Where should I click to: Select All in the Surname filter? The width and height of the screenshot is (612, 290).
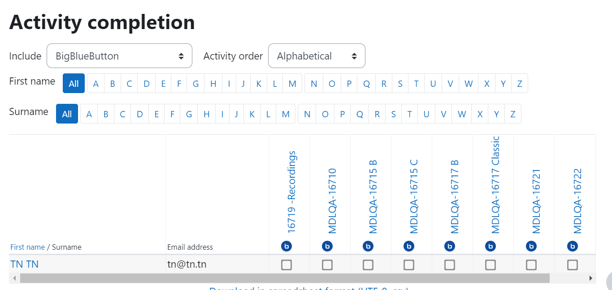click(x=67, y=114)
